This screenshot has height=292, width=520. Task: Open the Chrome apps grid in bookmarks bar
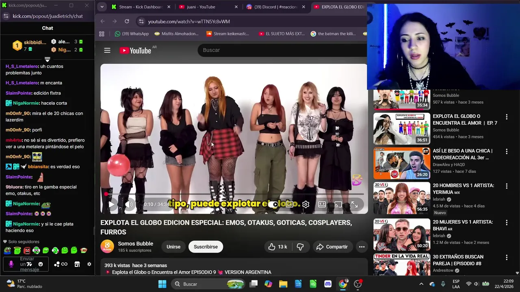click(x=102, y=34)
